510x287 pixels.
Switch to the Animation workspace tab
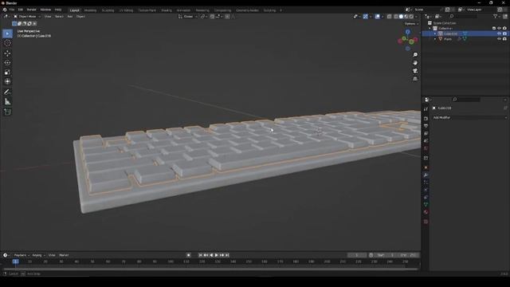coord(183,10)
